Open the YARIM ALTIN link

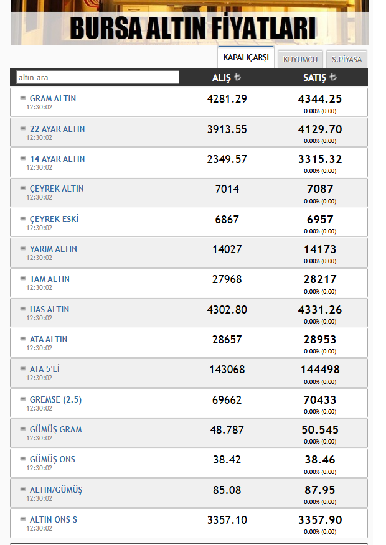click(53, 249)
